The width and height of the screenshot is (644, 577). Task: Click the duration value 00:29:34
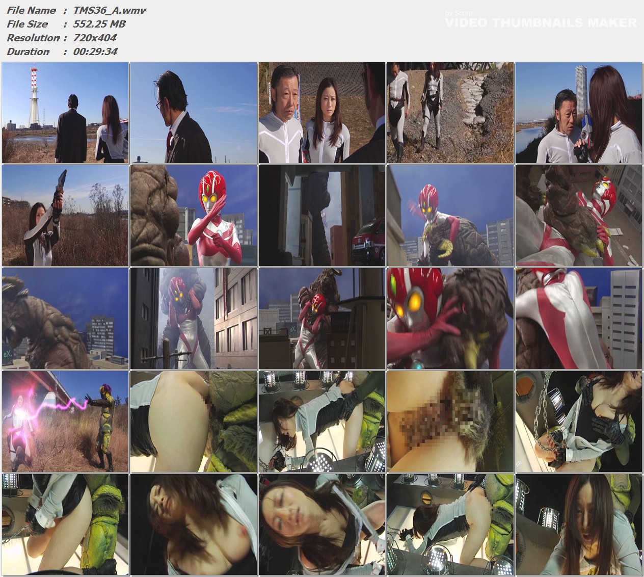(x=96, y=51)
